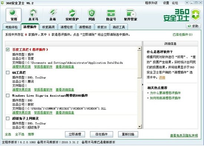The image size is (204, 146).
Task: Click the 立即清理 button
Action: [75, 134]
